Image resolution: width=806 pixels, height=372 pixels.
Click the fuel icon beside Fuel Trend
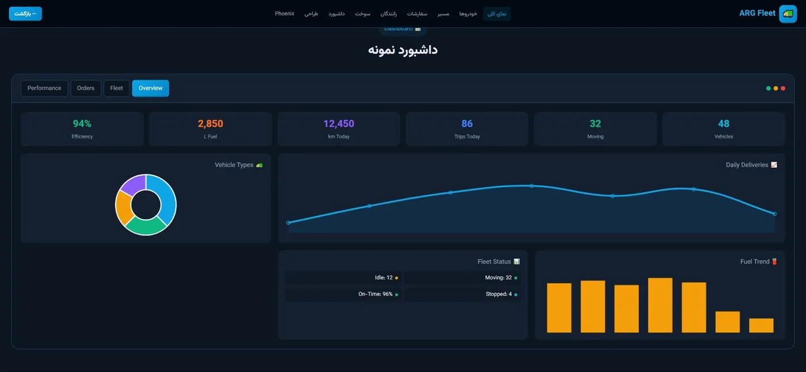(x=774, y=262)
